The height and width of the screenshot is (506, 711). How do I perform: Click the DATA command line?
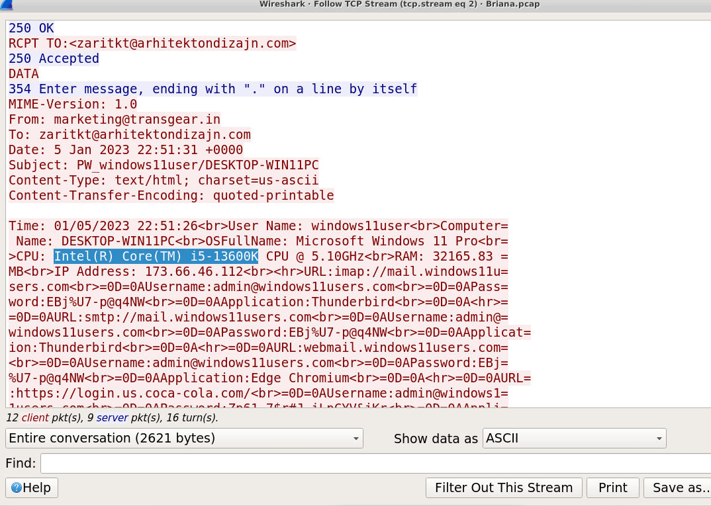point(24,74)
